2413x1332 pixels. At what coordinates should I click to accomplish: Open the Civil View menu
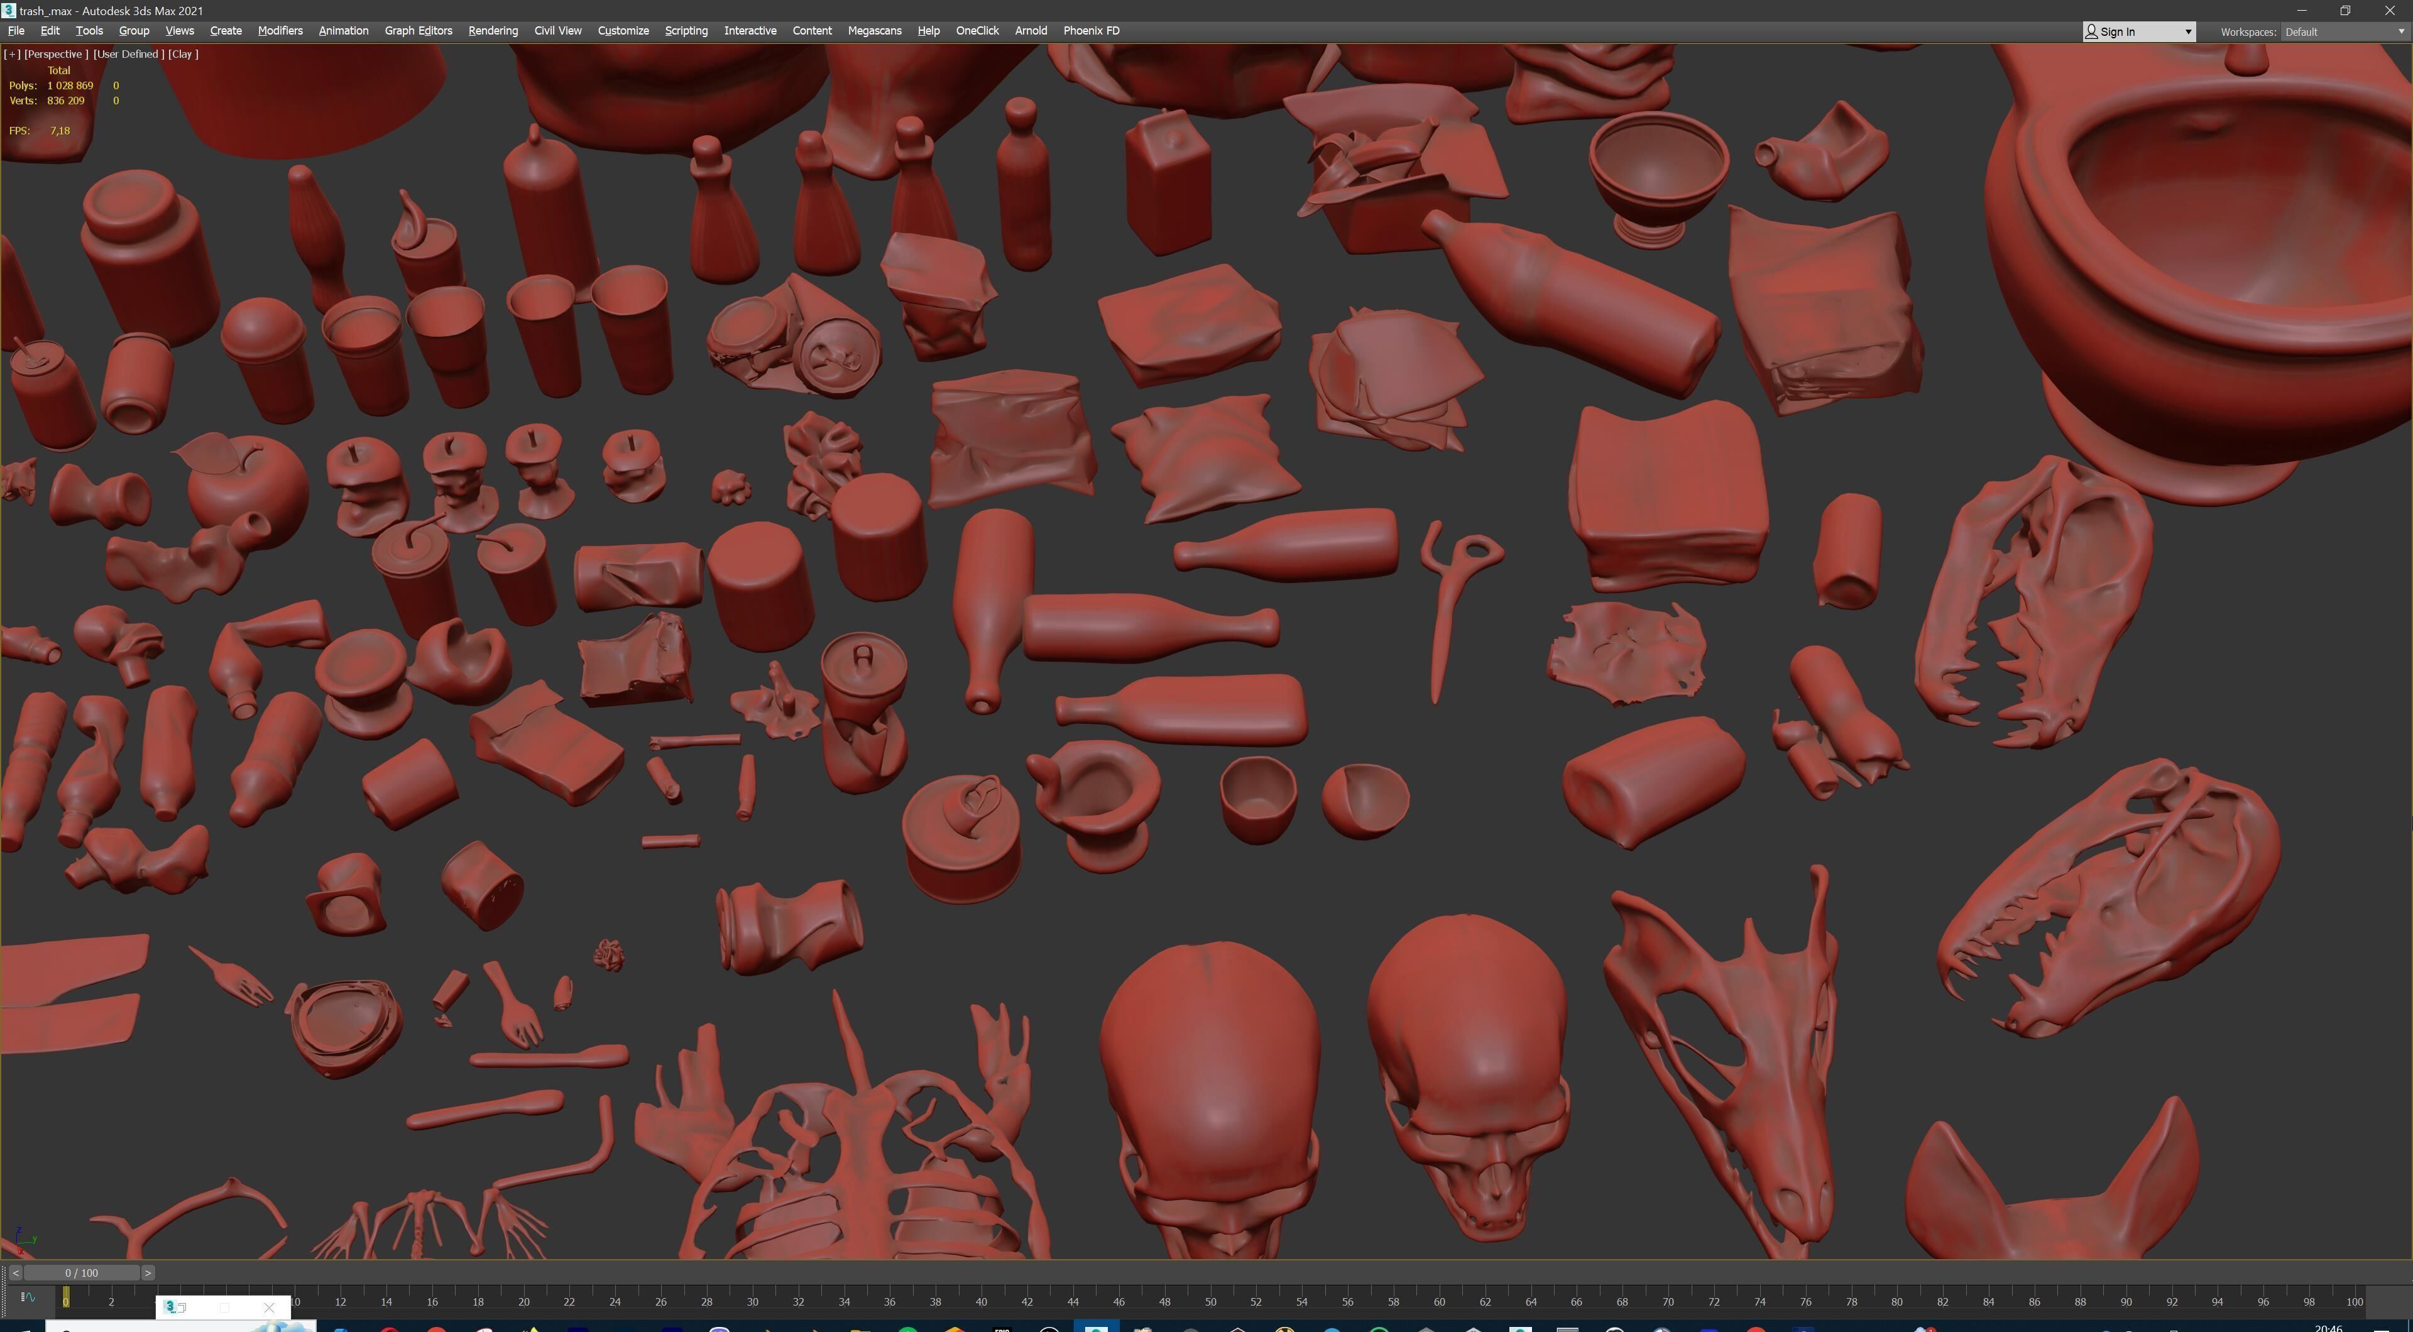557,31
